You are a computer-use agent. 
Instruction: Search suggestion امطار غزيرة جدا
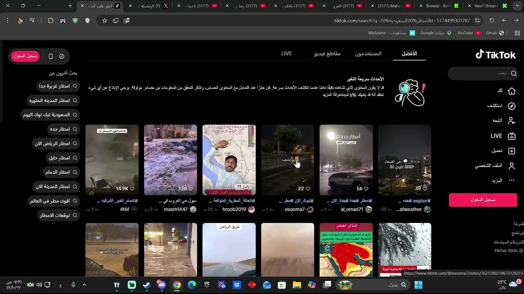click(58, 86)
